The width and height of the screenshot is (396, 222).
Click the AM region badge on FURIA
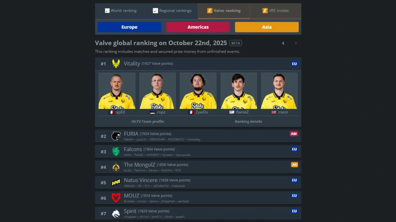click(294, 134)
